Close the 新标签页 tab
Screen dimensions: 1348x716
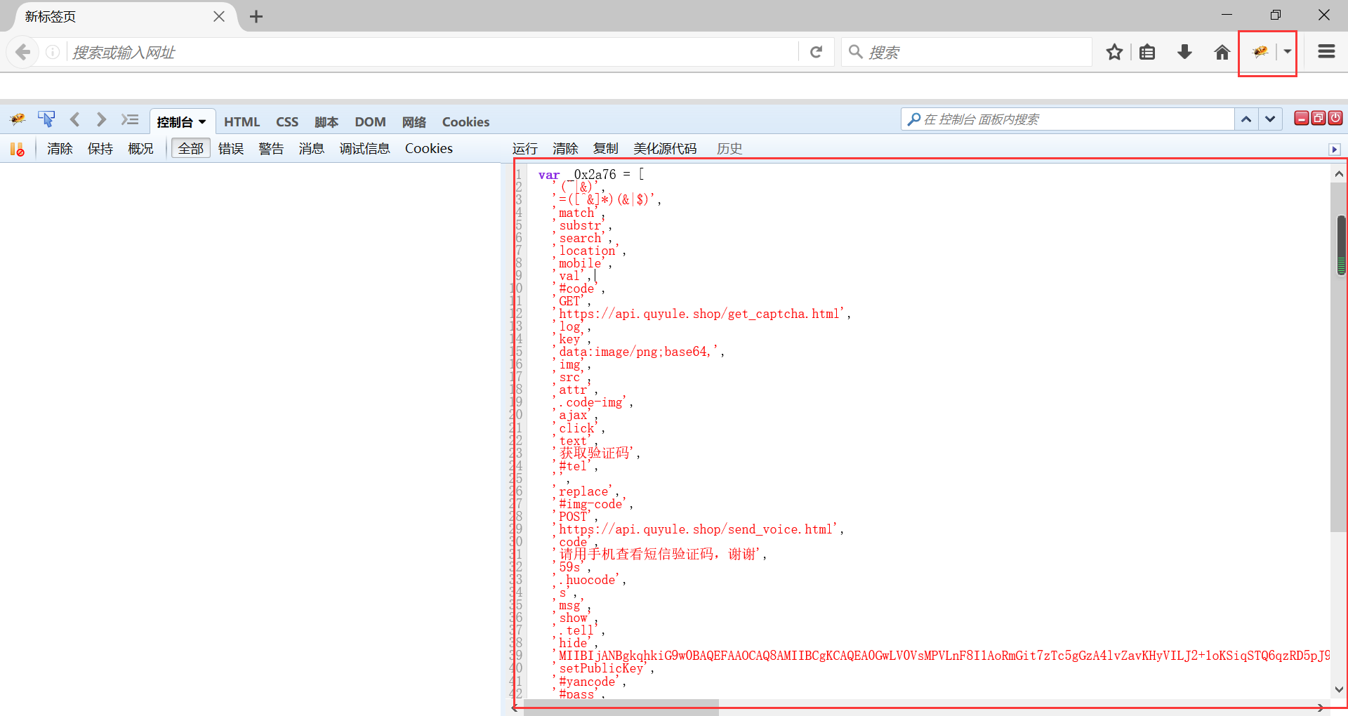tap(219, 16)
